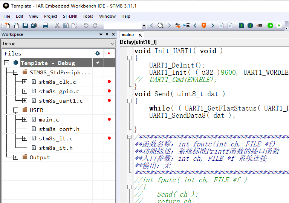The image size is (289, 203).
Task: Click Find Previous arrow left of magnifier
Action: [x=152, y=25]
